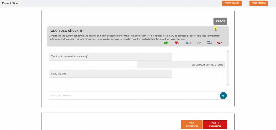Click the View Execution button
The height and width of the screenshot is (130, 276).
click(x=192, y=125)
